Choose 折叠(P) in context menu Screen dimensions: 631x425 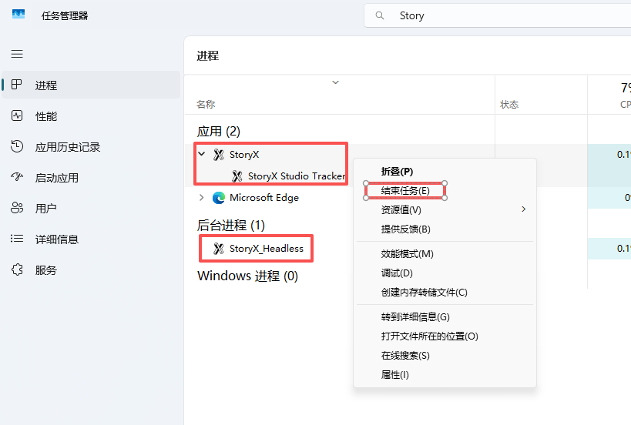445,171
